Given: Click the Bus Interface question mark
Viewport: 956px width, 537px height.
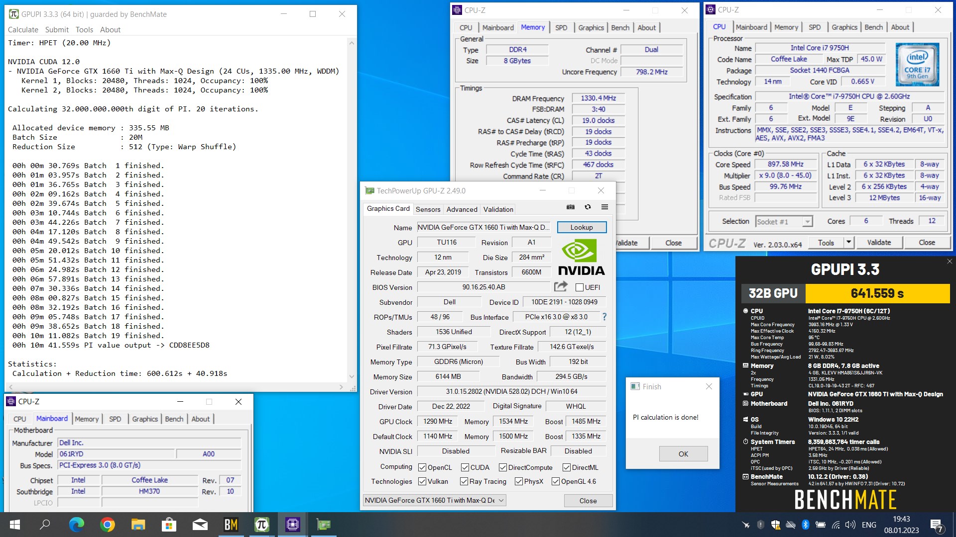Looking at the screenshot, I should [x=604, y=317].
